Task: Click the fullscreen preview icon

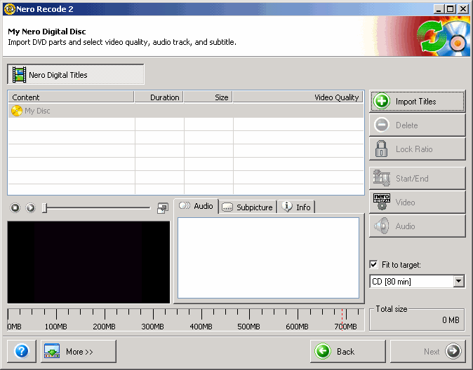Action: (x=163, y=207)
